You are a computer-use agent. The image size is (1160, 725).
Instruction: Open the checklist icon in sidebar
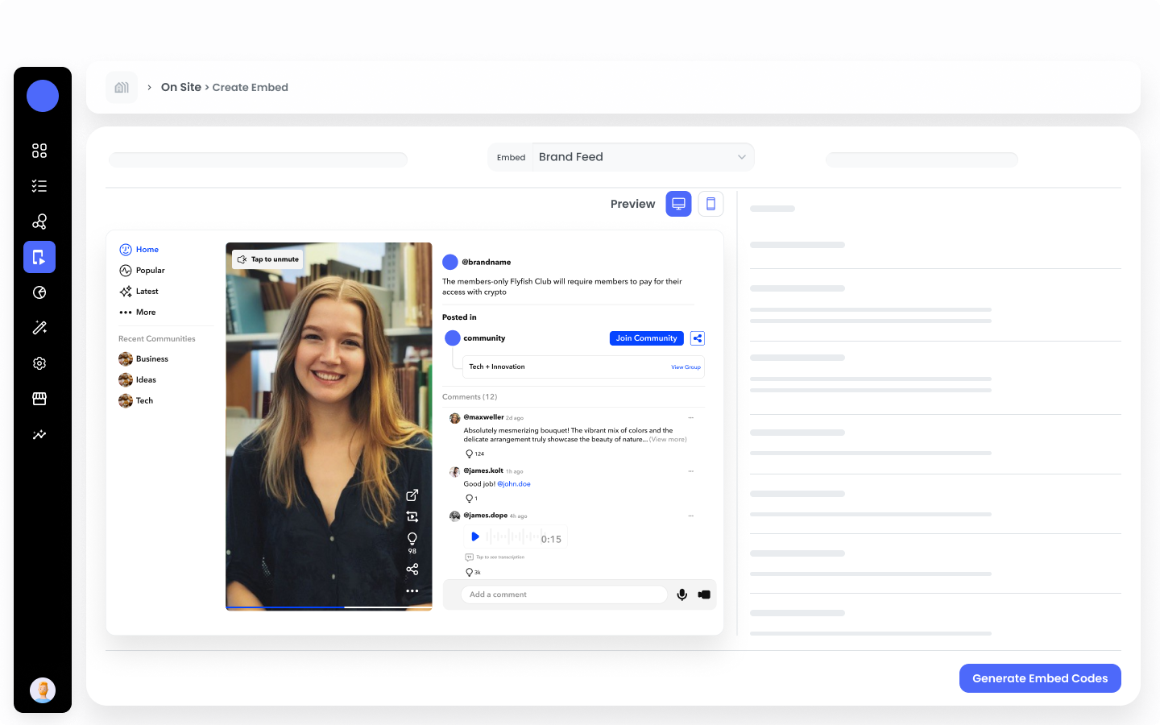(x=39, y=186)
